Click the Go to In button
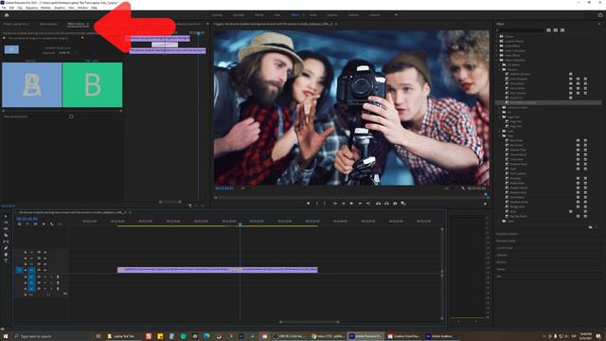Image resolution: width=606 pixels, height=341 pixels. click(335, 204)
